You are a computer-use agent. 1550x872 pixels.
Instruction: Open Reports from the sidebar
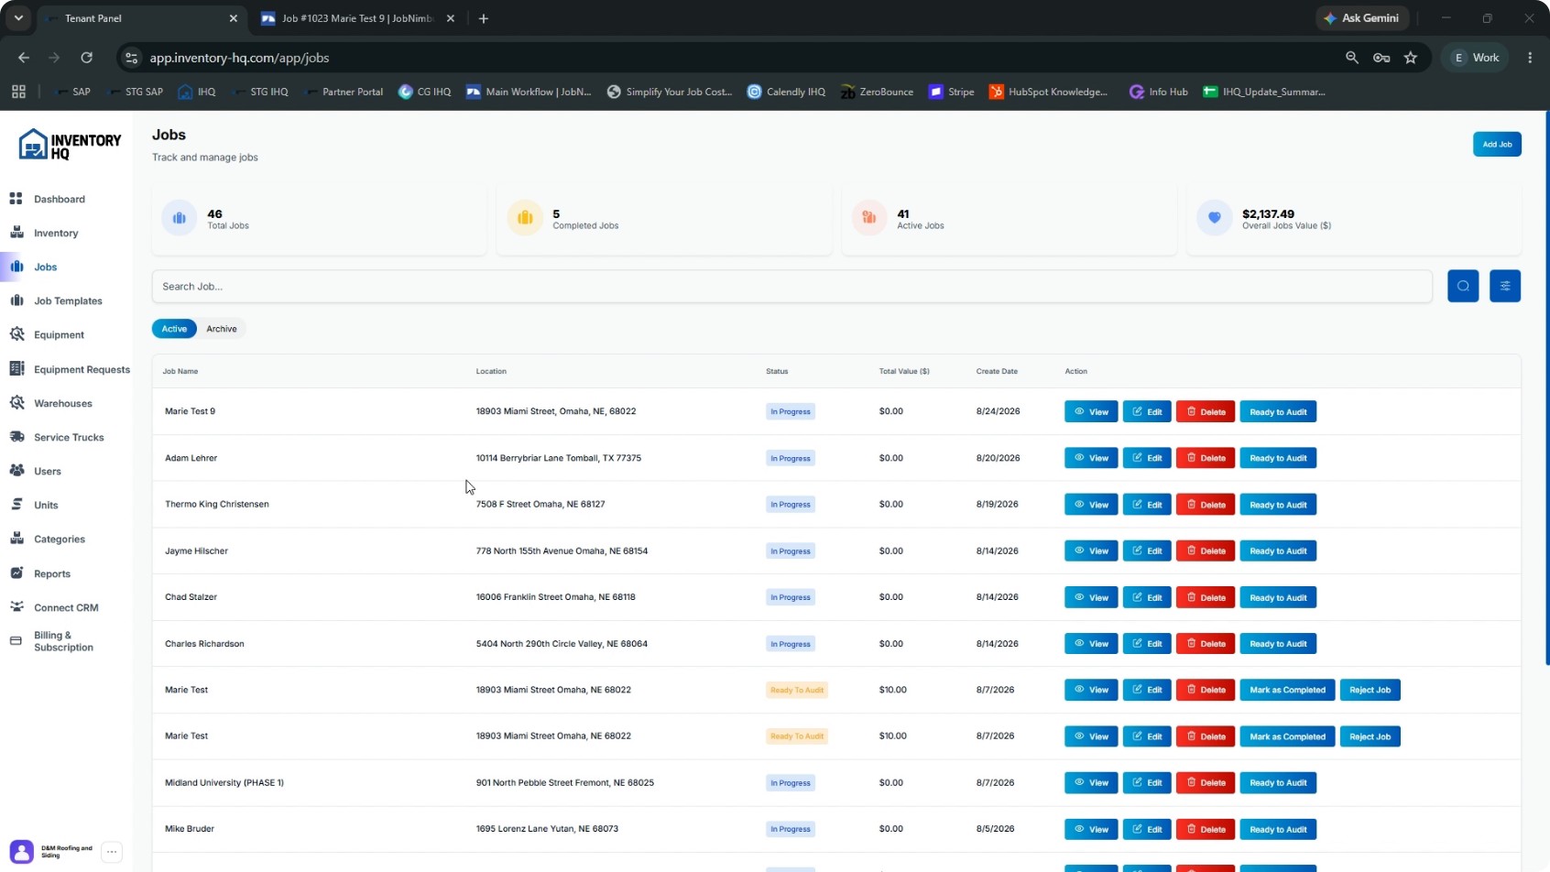coord(52,573)
